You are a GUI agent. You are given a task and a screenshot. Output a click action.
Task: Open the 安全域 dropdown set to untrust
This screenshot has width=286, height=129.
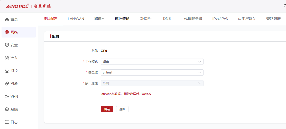tap(152, 72)
